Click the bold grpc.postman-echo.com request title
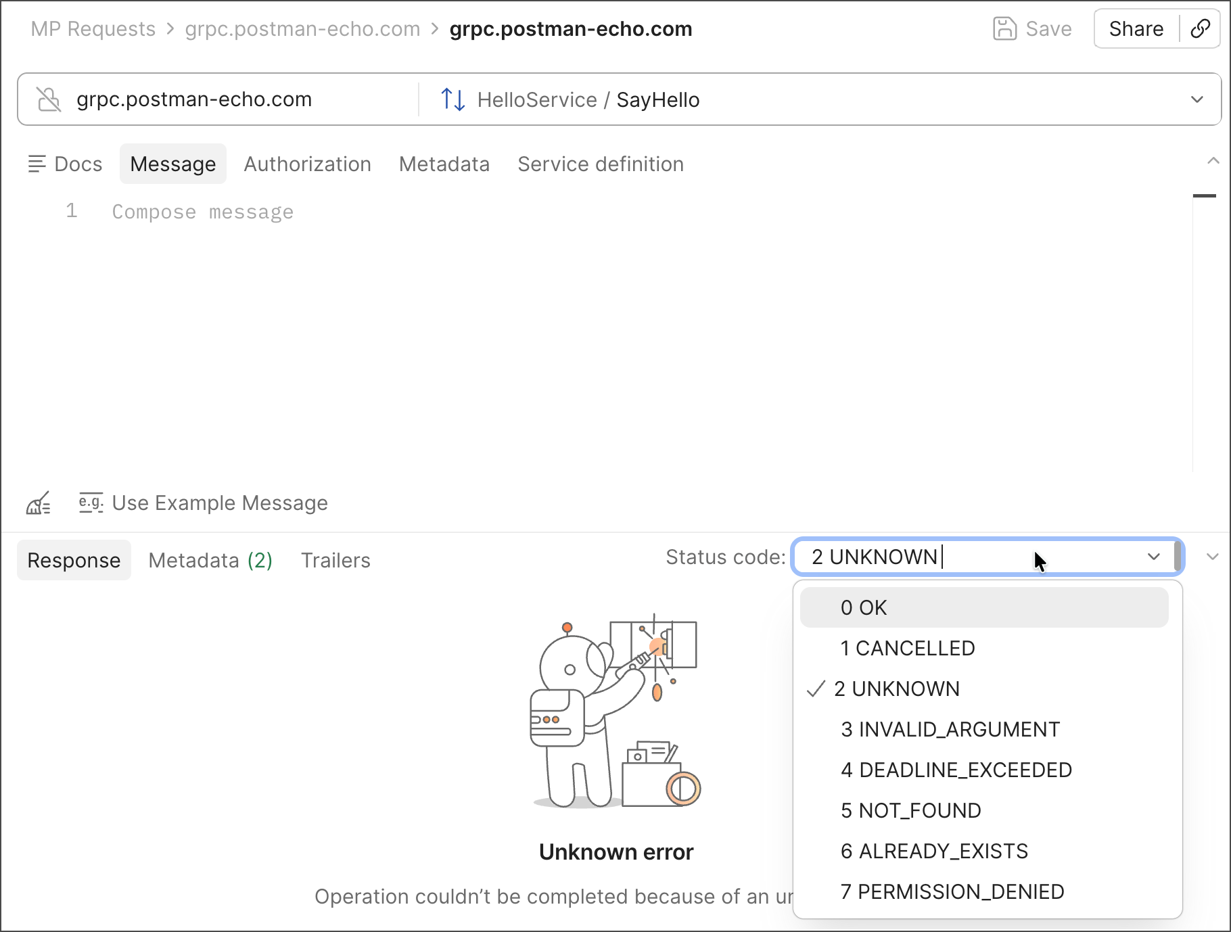Viewport: 1231px width, 932px height. coord(571,29)
